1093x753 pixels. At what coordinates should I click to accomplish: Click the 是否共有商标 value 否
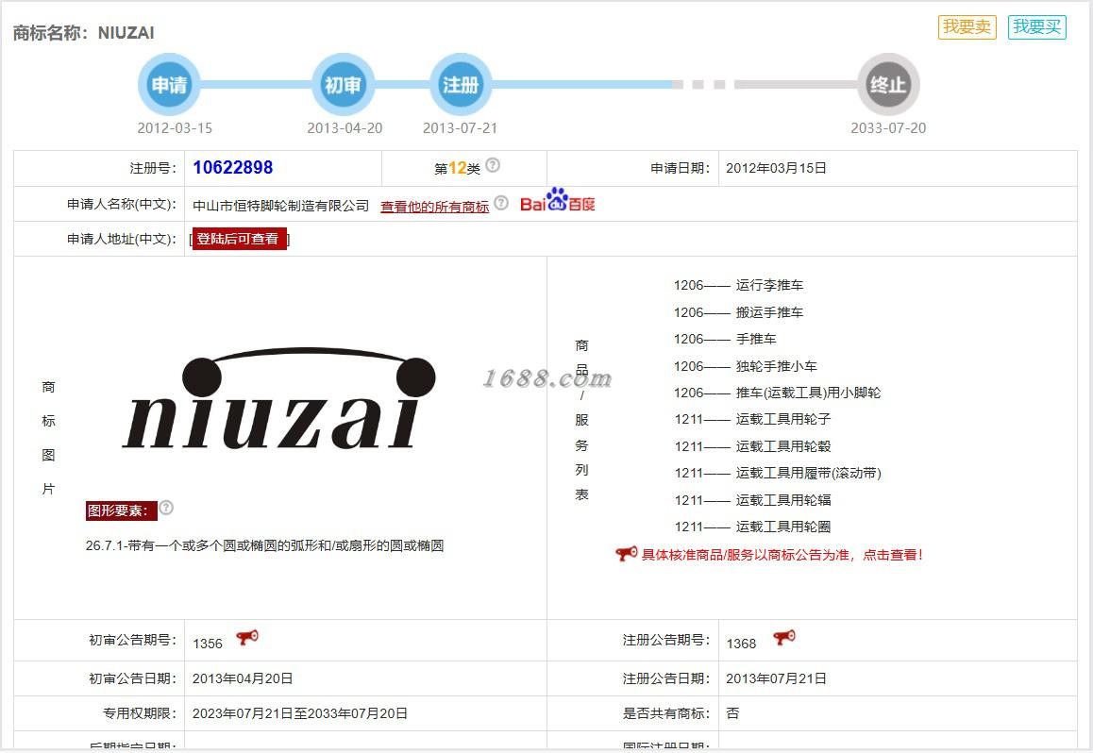732,713
